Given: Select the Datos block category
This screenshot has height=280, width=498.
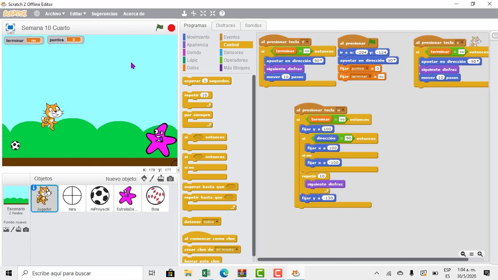Looking at the screenshot, I should click(193, 68).
